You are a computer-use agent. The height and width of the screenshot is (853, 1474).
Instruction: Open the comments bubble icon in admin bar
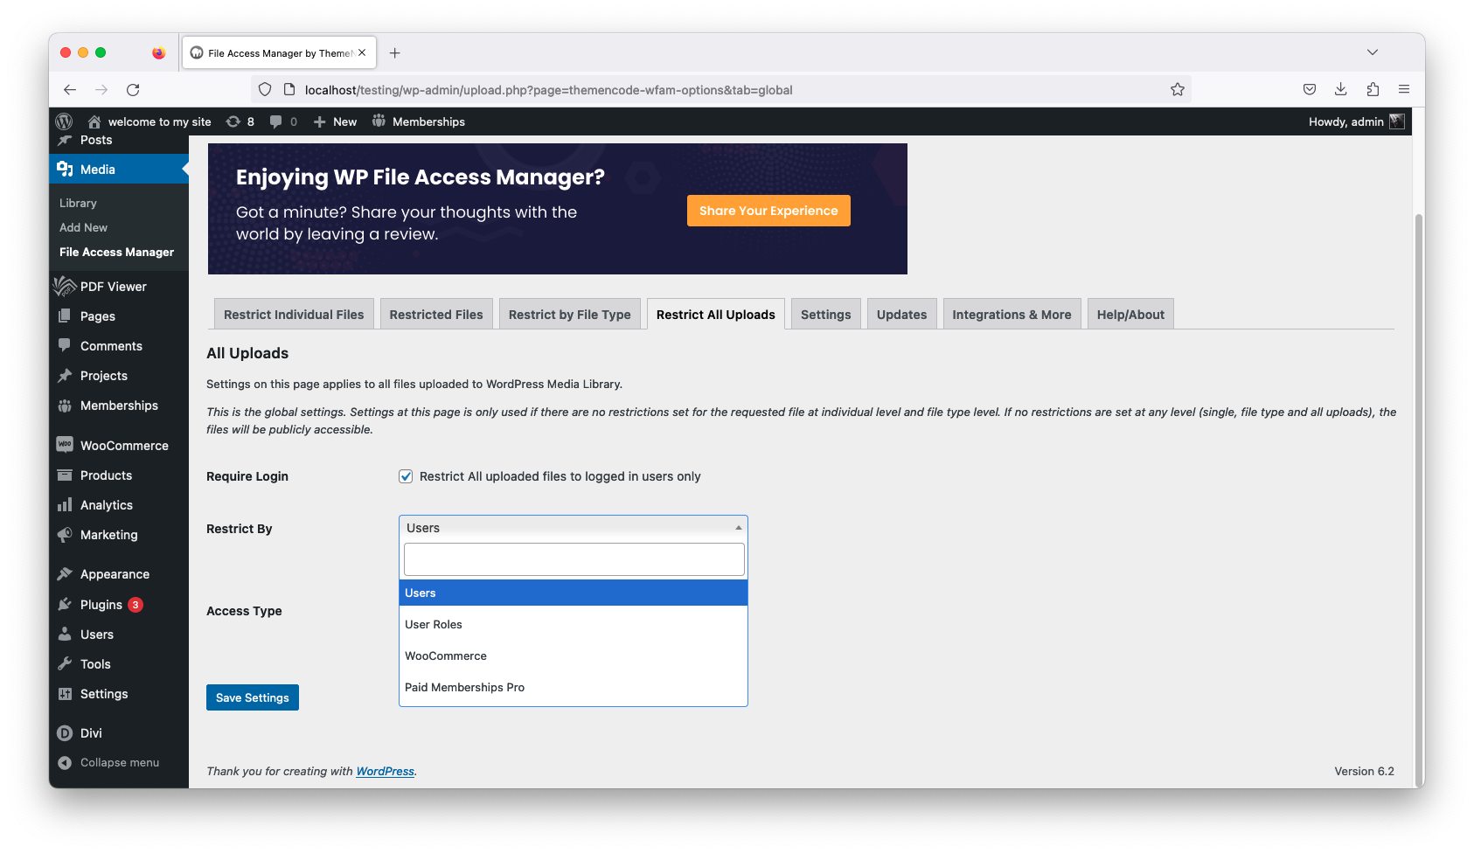[x=276, y=121]
